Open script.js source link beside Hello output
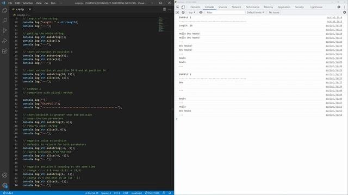Image resolution: width=348 pixels, height=195 pixels. [x=334, y=107]
